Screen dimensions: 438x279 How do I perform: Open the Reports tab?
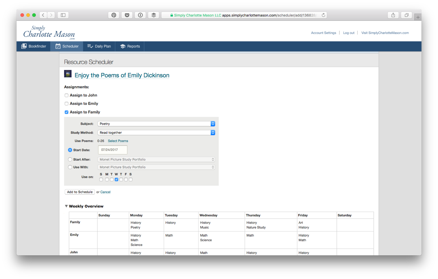pos(130,46)
